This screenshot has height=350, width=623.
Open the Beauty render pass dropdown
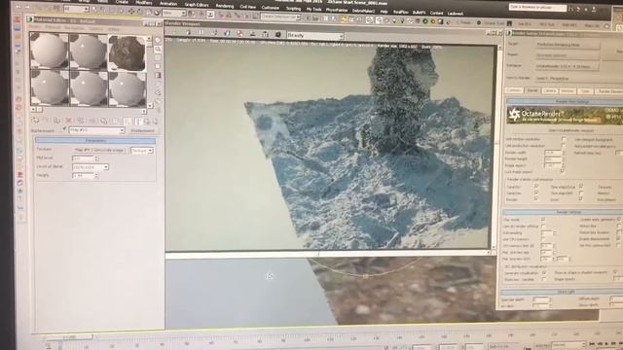[x=315, y=36]
